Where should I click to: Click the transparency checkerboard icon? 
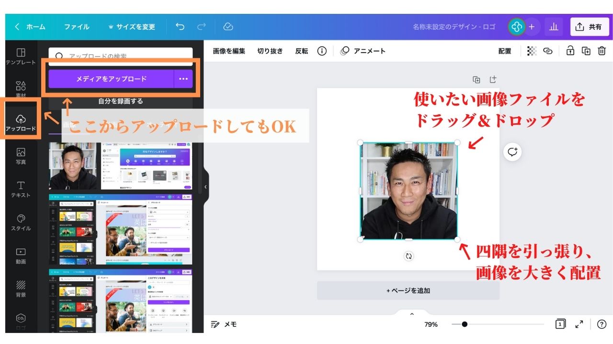click(x=532, y=51)
